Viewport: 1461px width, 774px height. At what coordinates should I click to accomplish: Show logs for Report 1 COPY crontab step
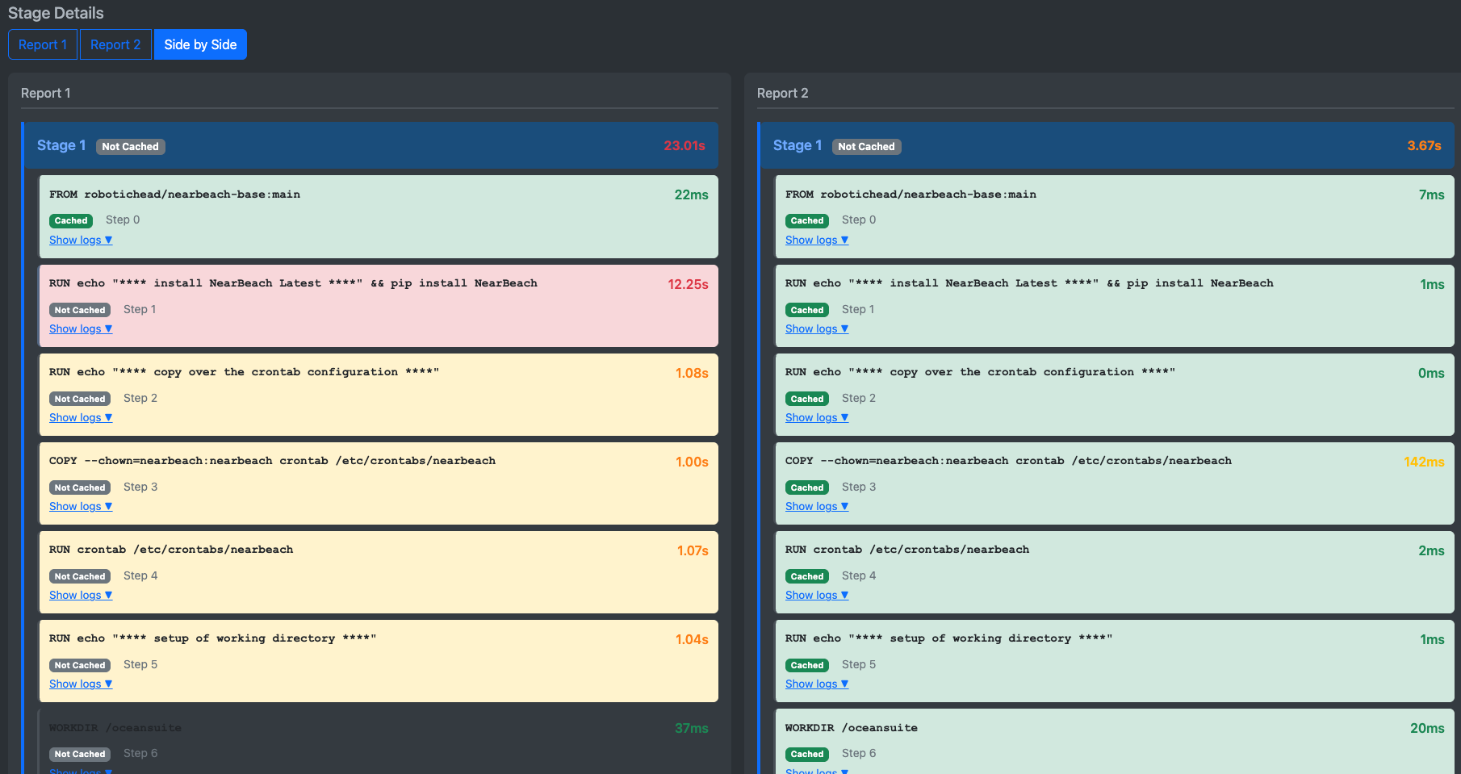80,506
